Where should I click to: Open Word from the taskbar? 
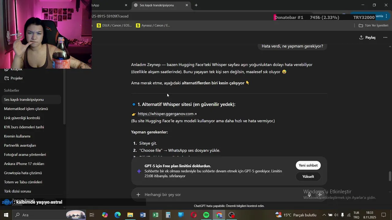tap(143, 215)
